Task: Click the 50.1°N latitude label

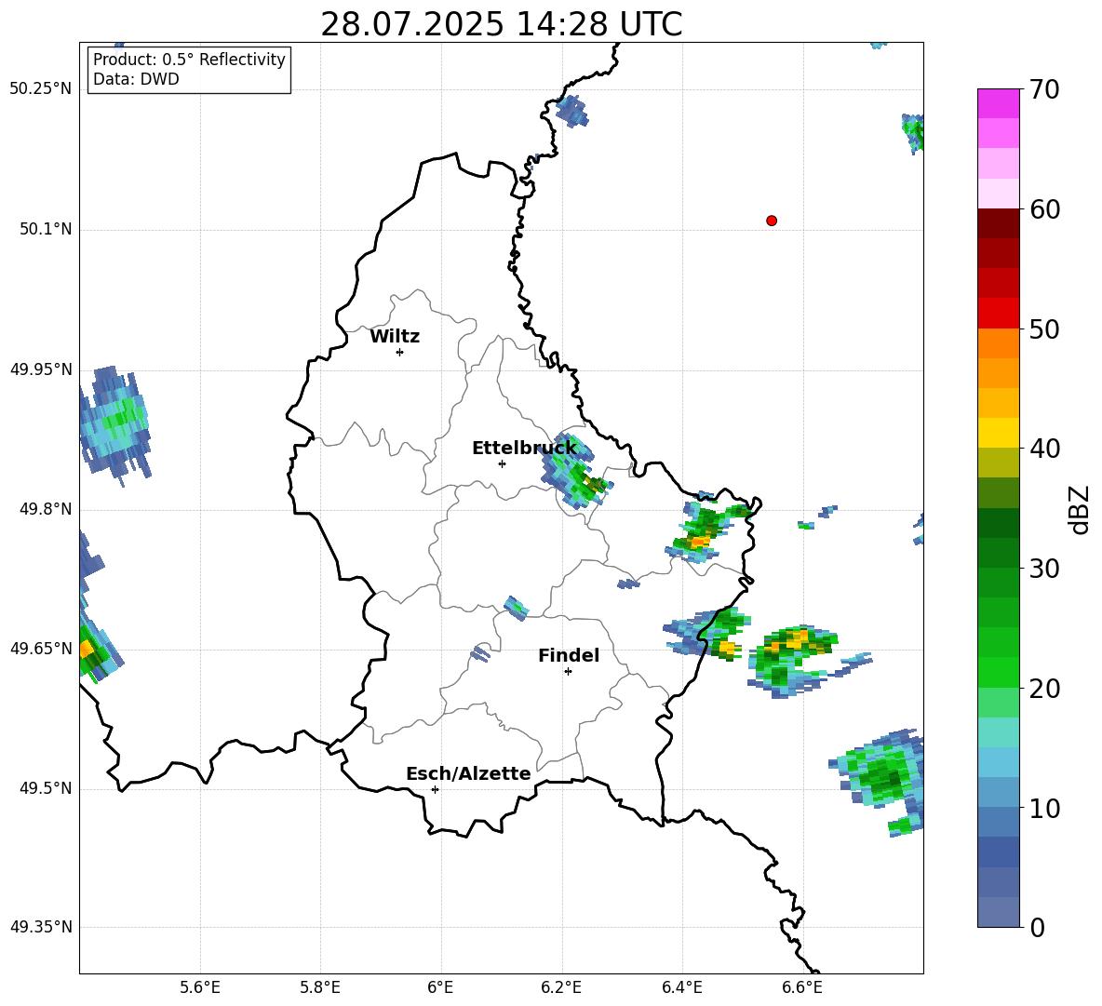Action: pos(46,230)
